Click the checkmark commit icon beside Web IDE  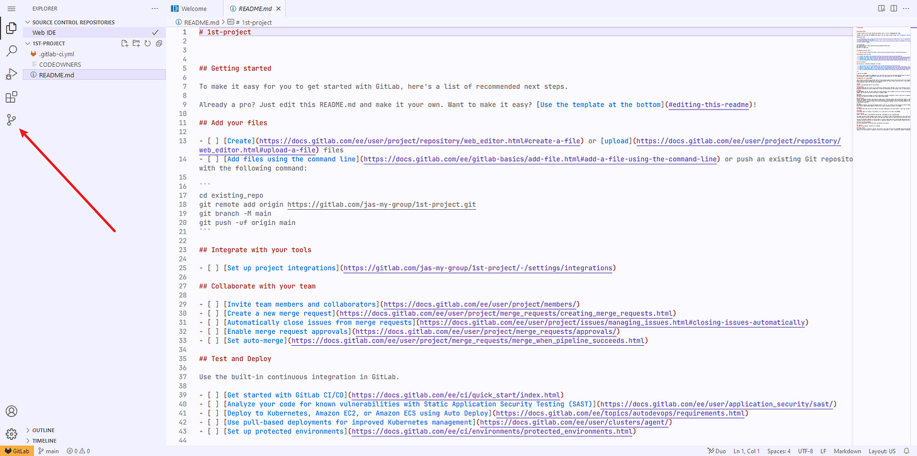tap(155, 32)
